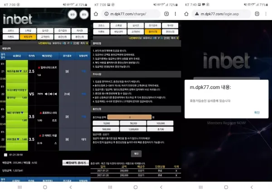The height and width of the screenshot is (192, 272).
Task: Submit charge request with gray 확인 button
Action: 136,153
